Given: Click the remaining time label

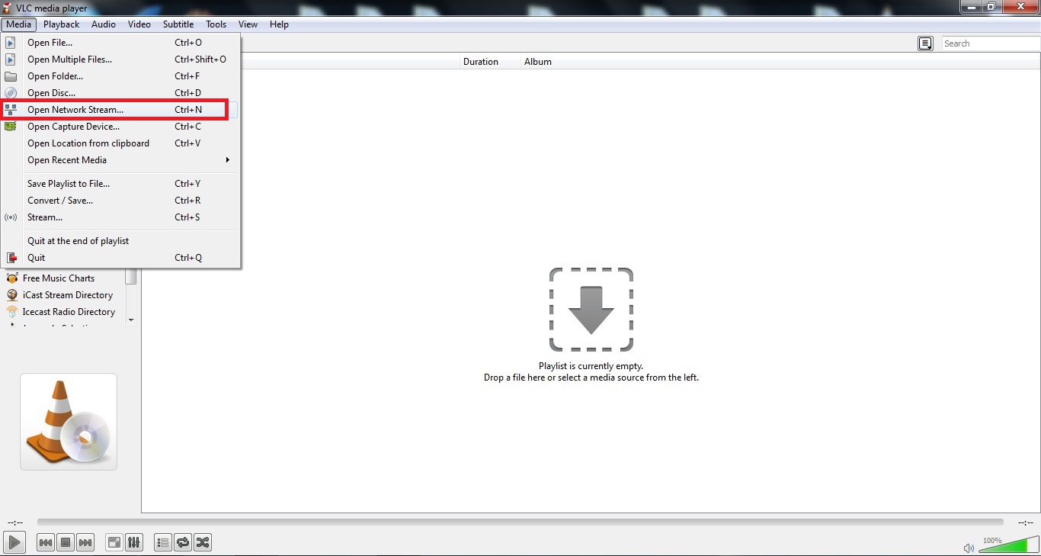Looking at the screenshot, I should tap(1026, 522).
